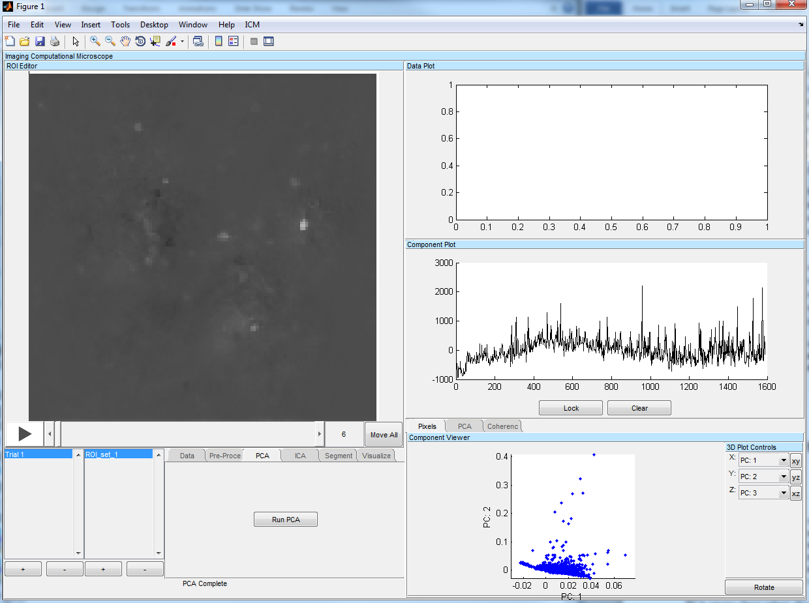809x603 pixels.
Task: Play the image sequence in ROI Editor
Action: [24, 434]
